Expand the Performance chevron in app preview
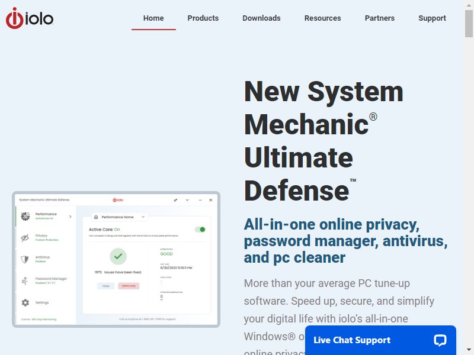474x355 pixels. [70, 217]
